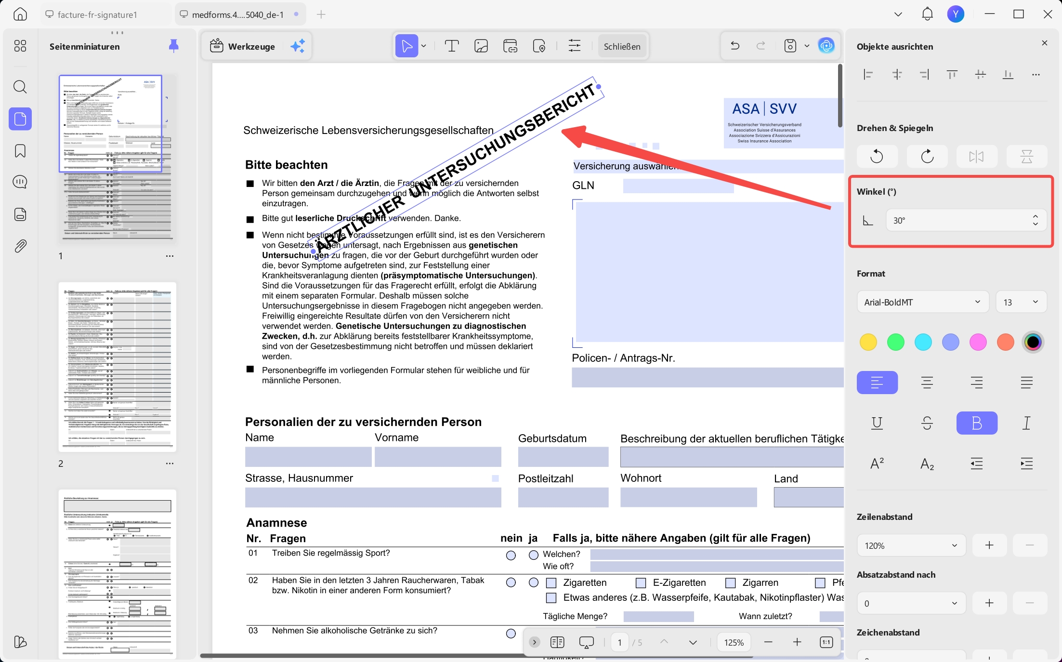Flip object vertically

tap(1027, 156)
